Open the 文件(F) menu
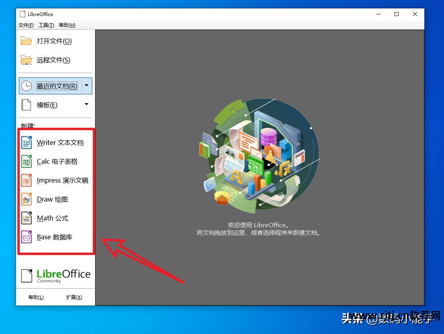This screenshot has height=334, width=444. click(26, 25)
